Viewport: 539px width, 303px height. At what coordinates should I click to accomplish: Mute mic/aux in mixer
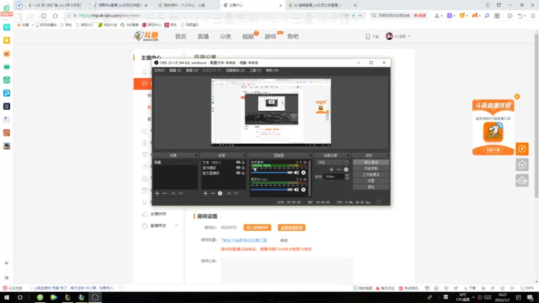tap(296, 190)
